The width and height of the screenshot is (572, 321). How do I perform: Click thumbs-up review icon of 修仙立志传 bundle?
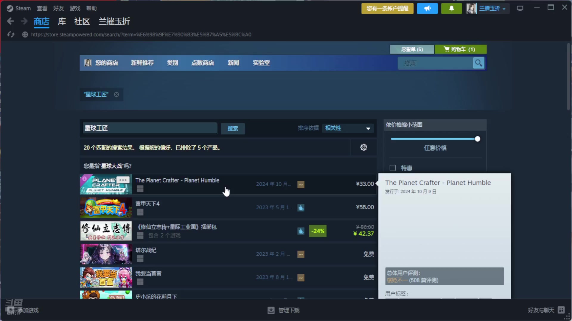(x=301, y=231)
